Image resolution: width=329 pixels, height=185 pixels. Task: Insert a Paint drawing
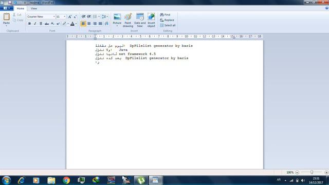tap(128, 20)
